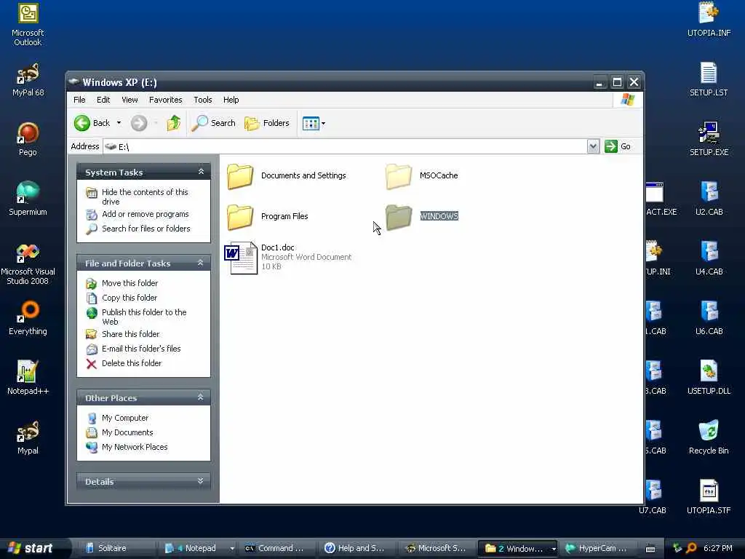Switch to Command Prompt taskbar button
The width and height of the screenshot is (745, 559).
point(278,549)
